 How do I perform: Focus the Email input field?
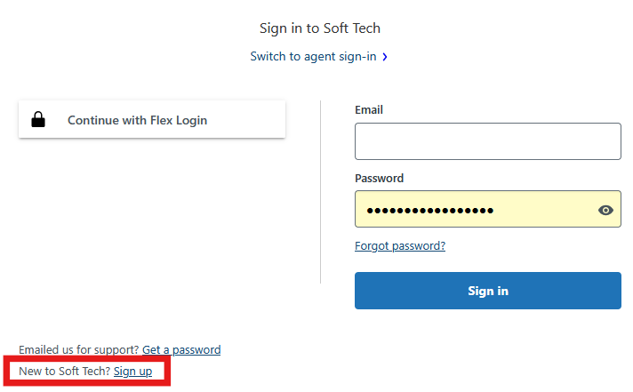tap(488, 141)
